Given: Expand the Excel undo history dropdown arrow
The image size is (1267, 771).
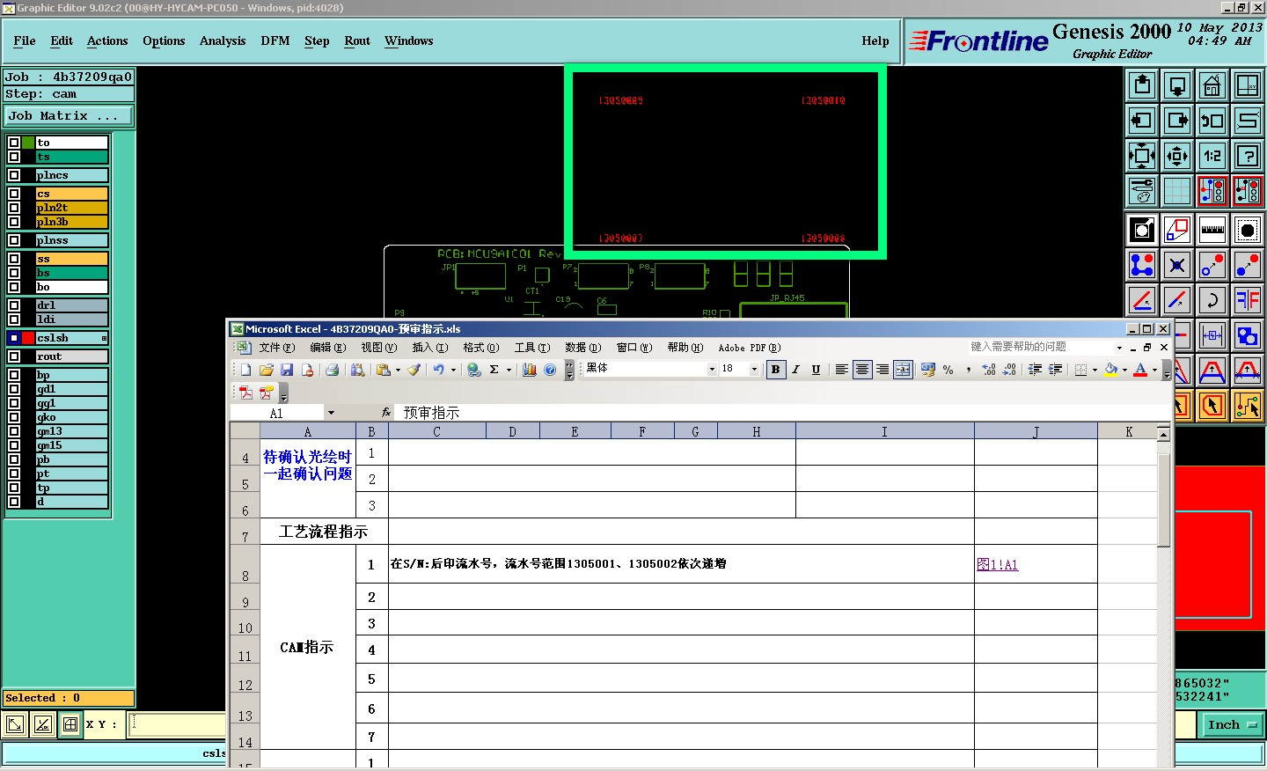Looking at the screenshot, I should (x=453, y=370).
